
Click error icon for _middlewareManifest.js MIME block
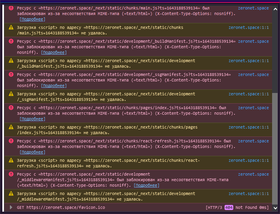[11, 174]
